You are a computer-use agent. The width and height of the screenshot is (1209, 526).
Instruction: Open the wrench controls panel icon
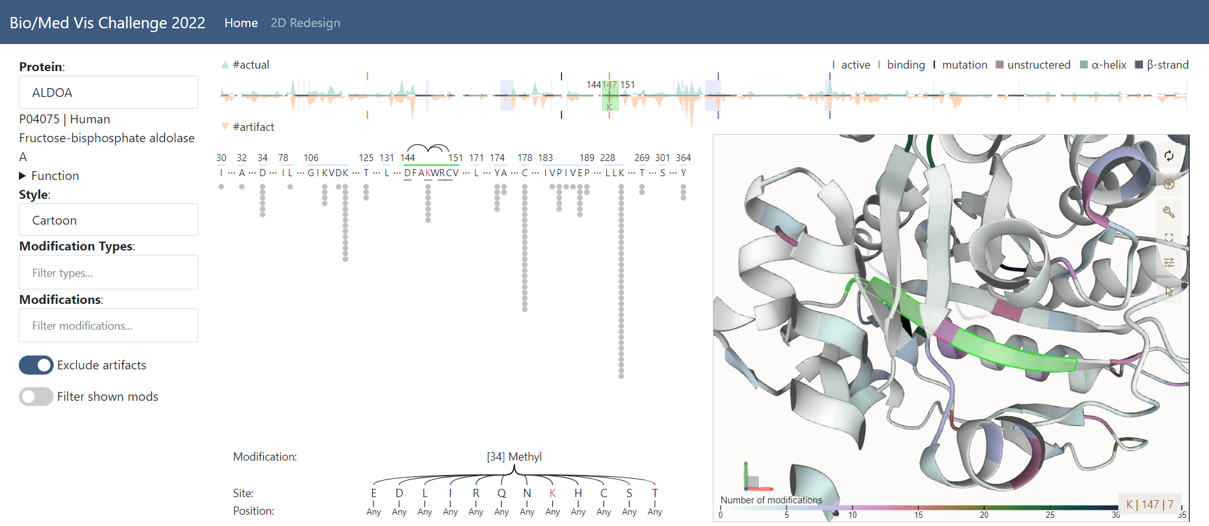[1169, 212]
